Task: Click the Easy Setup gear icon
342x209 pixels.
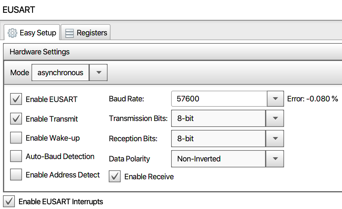Action: [12, 33]
